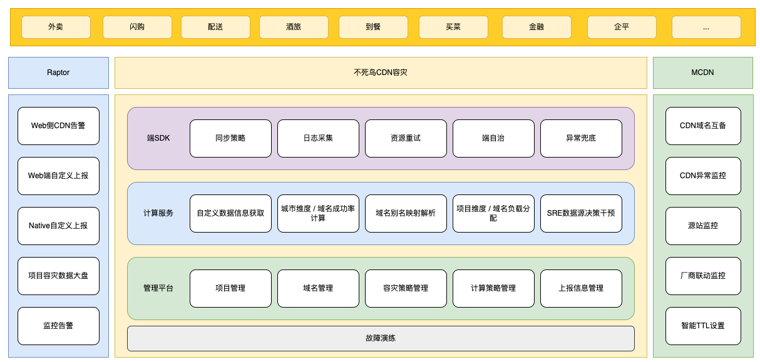The image size is (760, 362).
Task: Switch to the 外卖 tab
Action: (x=56, y=27)
